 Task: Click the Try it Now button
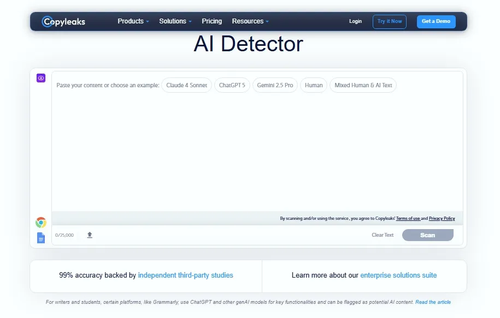[x=389, y=21]
